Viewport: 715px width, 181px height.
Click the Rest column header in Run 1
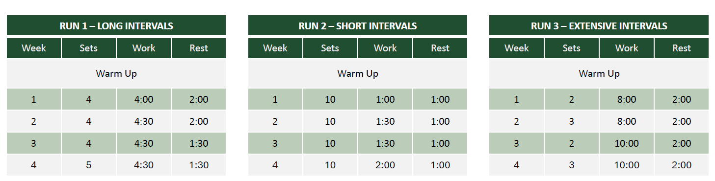tap(199, 48)
